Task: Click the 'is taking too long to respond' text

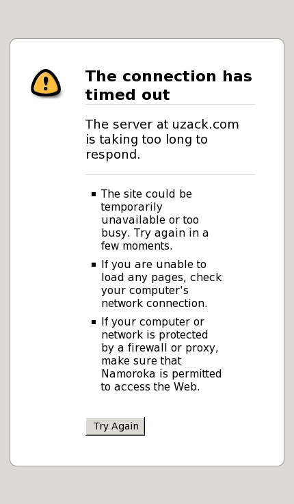Action: click(146, 147)
